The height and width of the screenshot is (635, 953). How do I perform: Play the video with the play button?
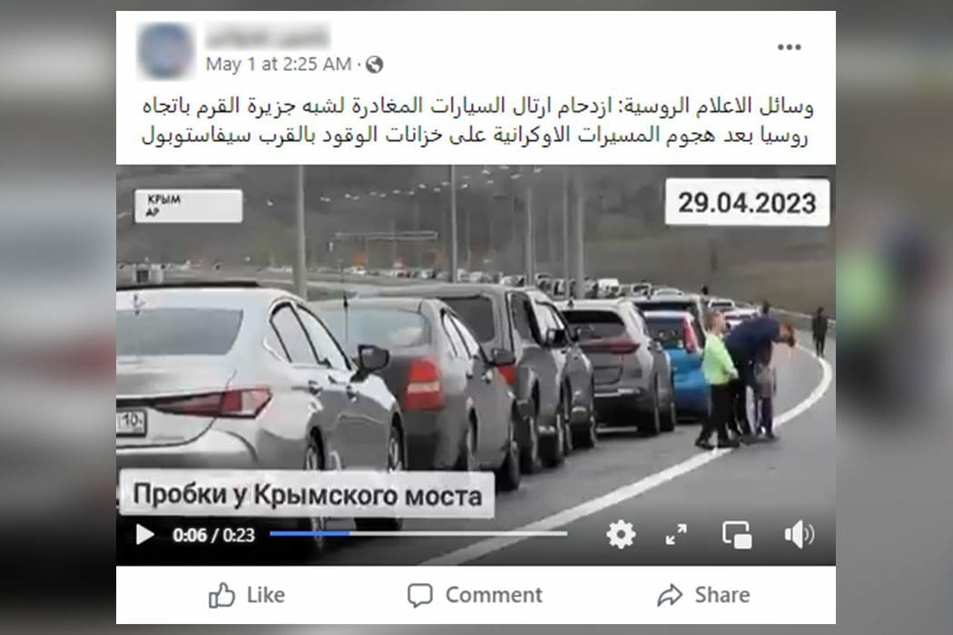pyautogui.click(x=144, y=534)
